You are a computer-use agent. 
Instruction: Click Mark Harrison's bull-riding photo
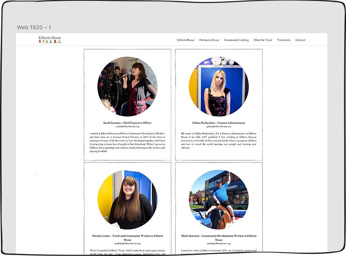pos(219,200)
